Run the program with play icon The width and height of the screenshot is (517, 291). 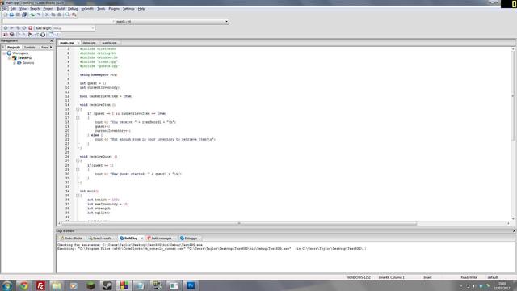click(x=11, y=28)
